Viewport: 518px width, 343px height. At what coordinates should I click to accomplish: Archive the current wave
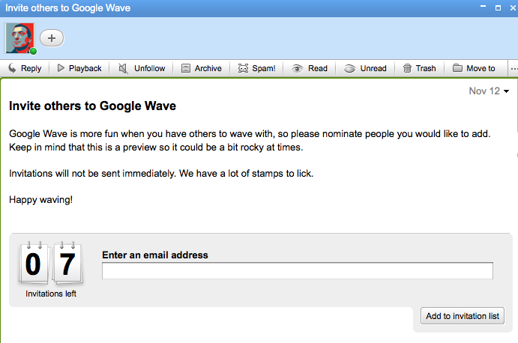[201, 68]
